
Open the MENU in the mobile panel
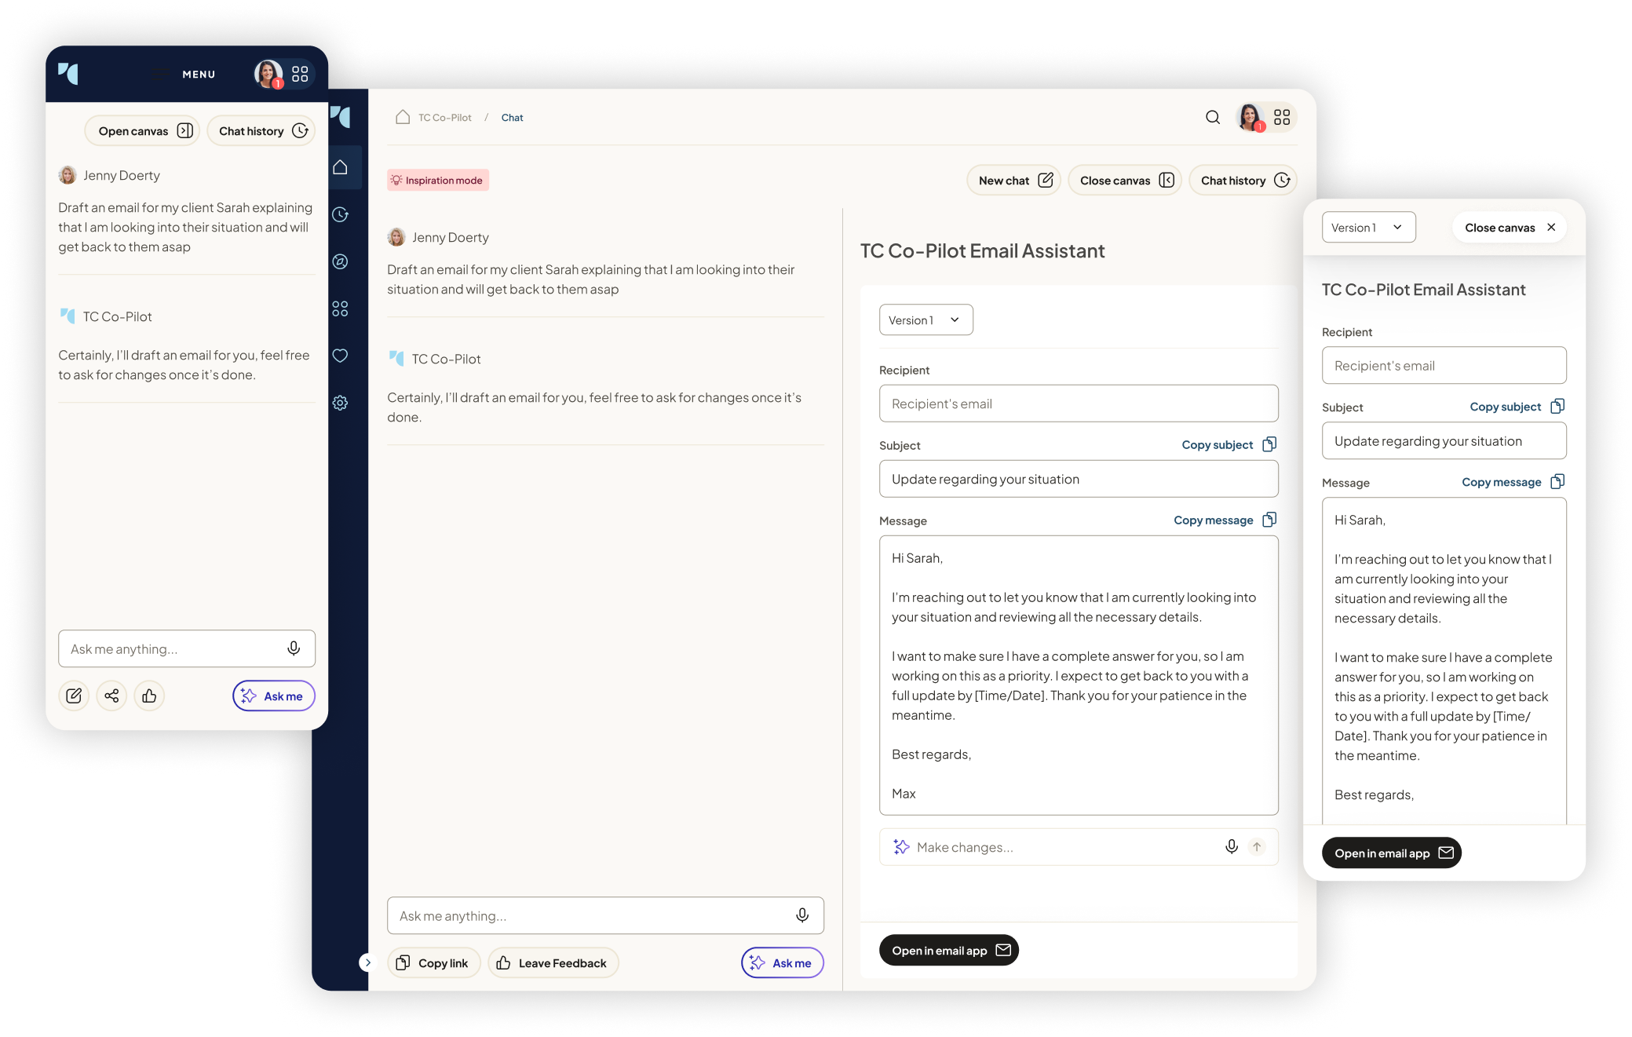click(184, 74)
